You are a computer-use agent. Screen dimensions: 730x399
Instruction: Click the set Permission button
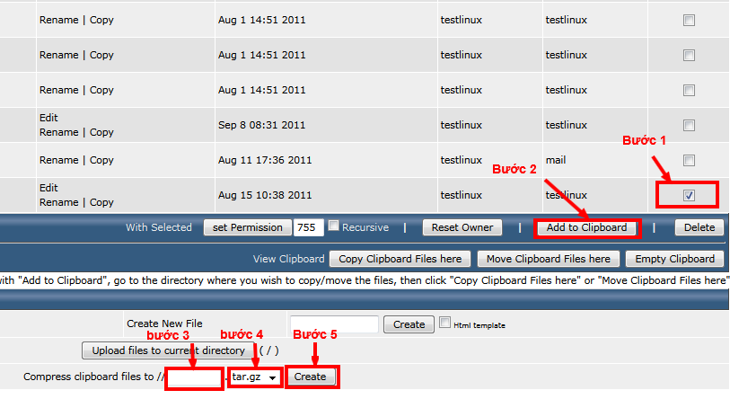tap(246, 227)
